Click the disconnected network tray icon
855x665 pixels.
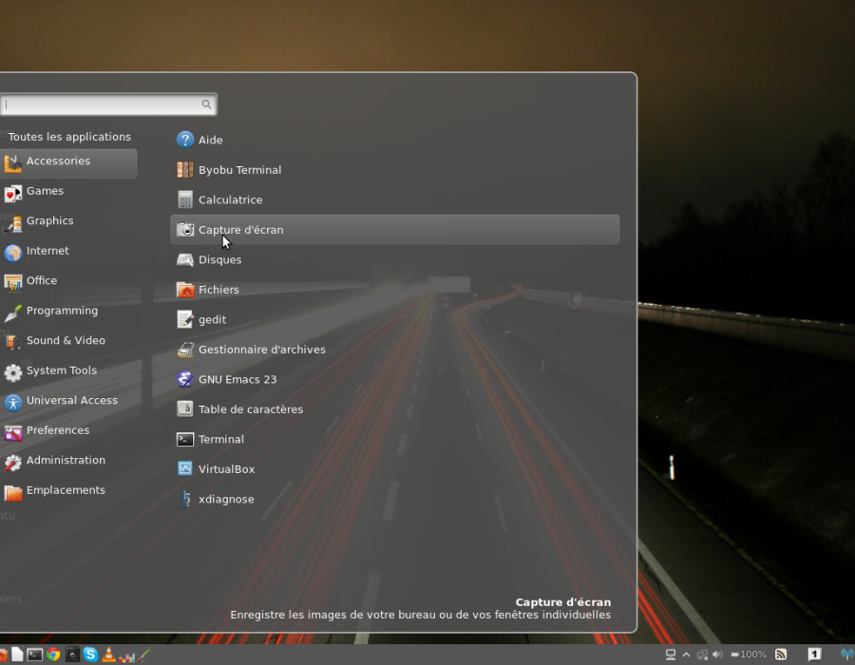coord(702,655)
